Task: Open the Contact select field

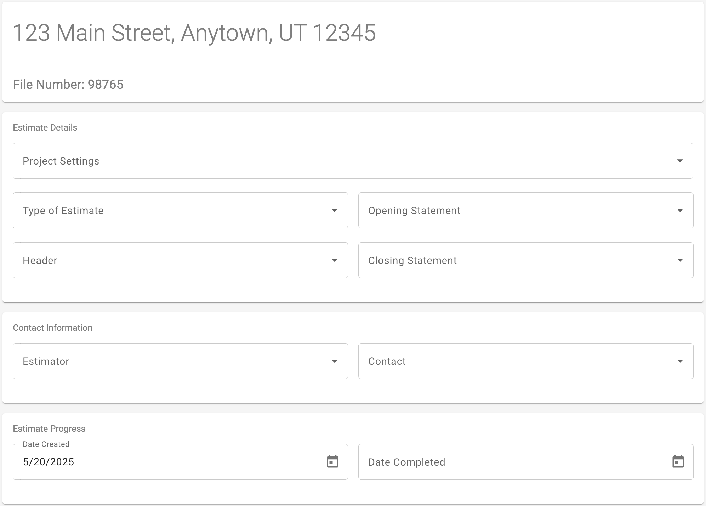Action: (x=526, y=361)
